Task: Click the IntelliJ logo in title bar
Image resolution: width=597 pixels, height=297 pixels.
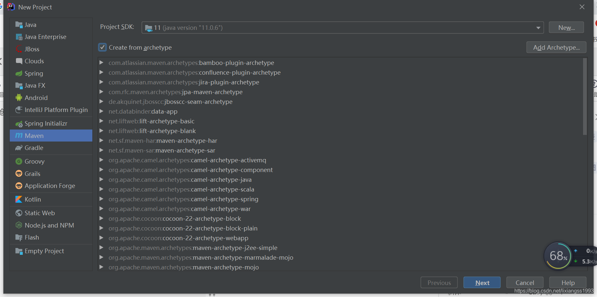Action: coord(11,7)
